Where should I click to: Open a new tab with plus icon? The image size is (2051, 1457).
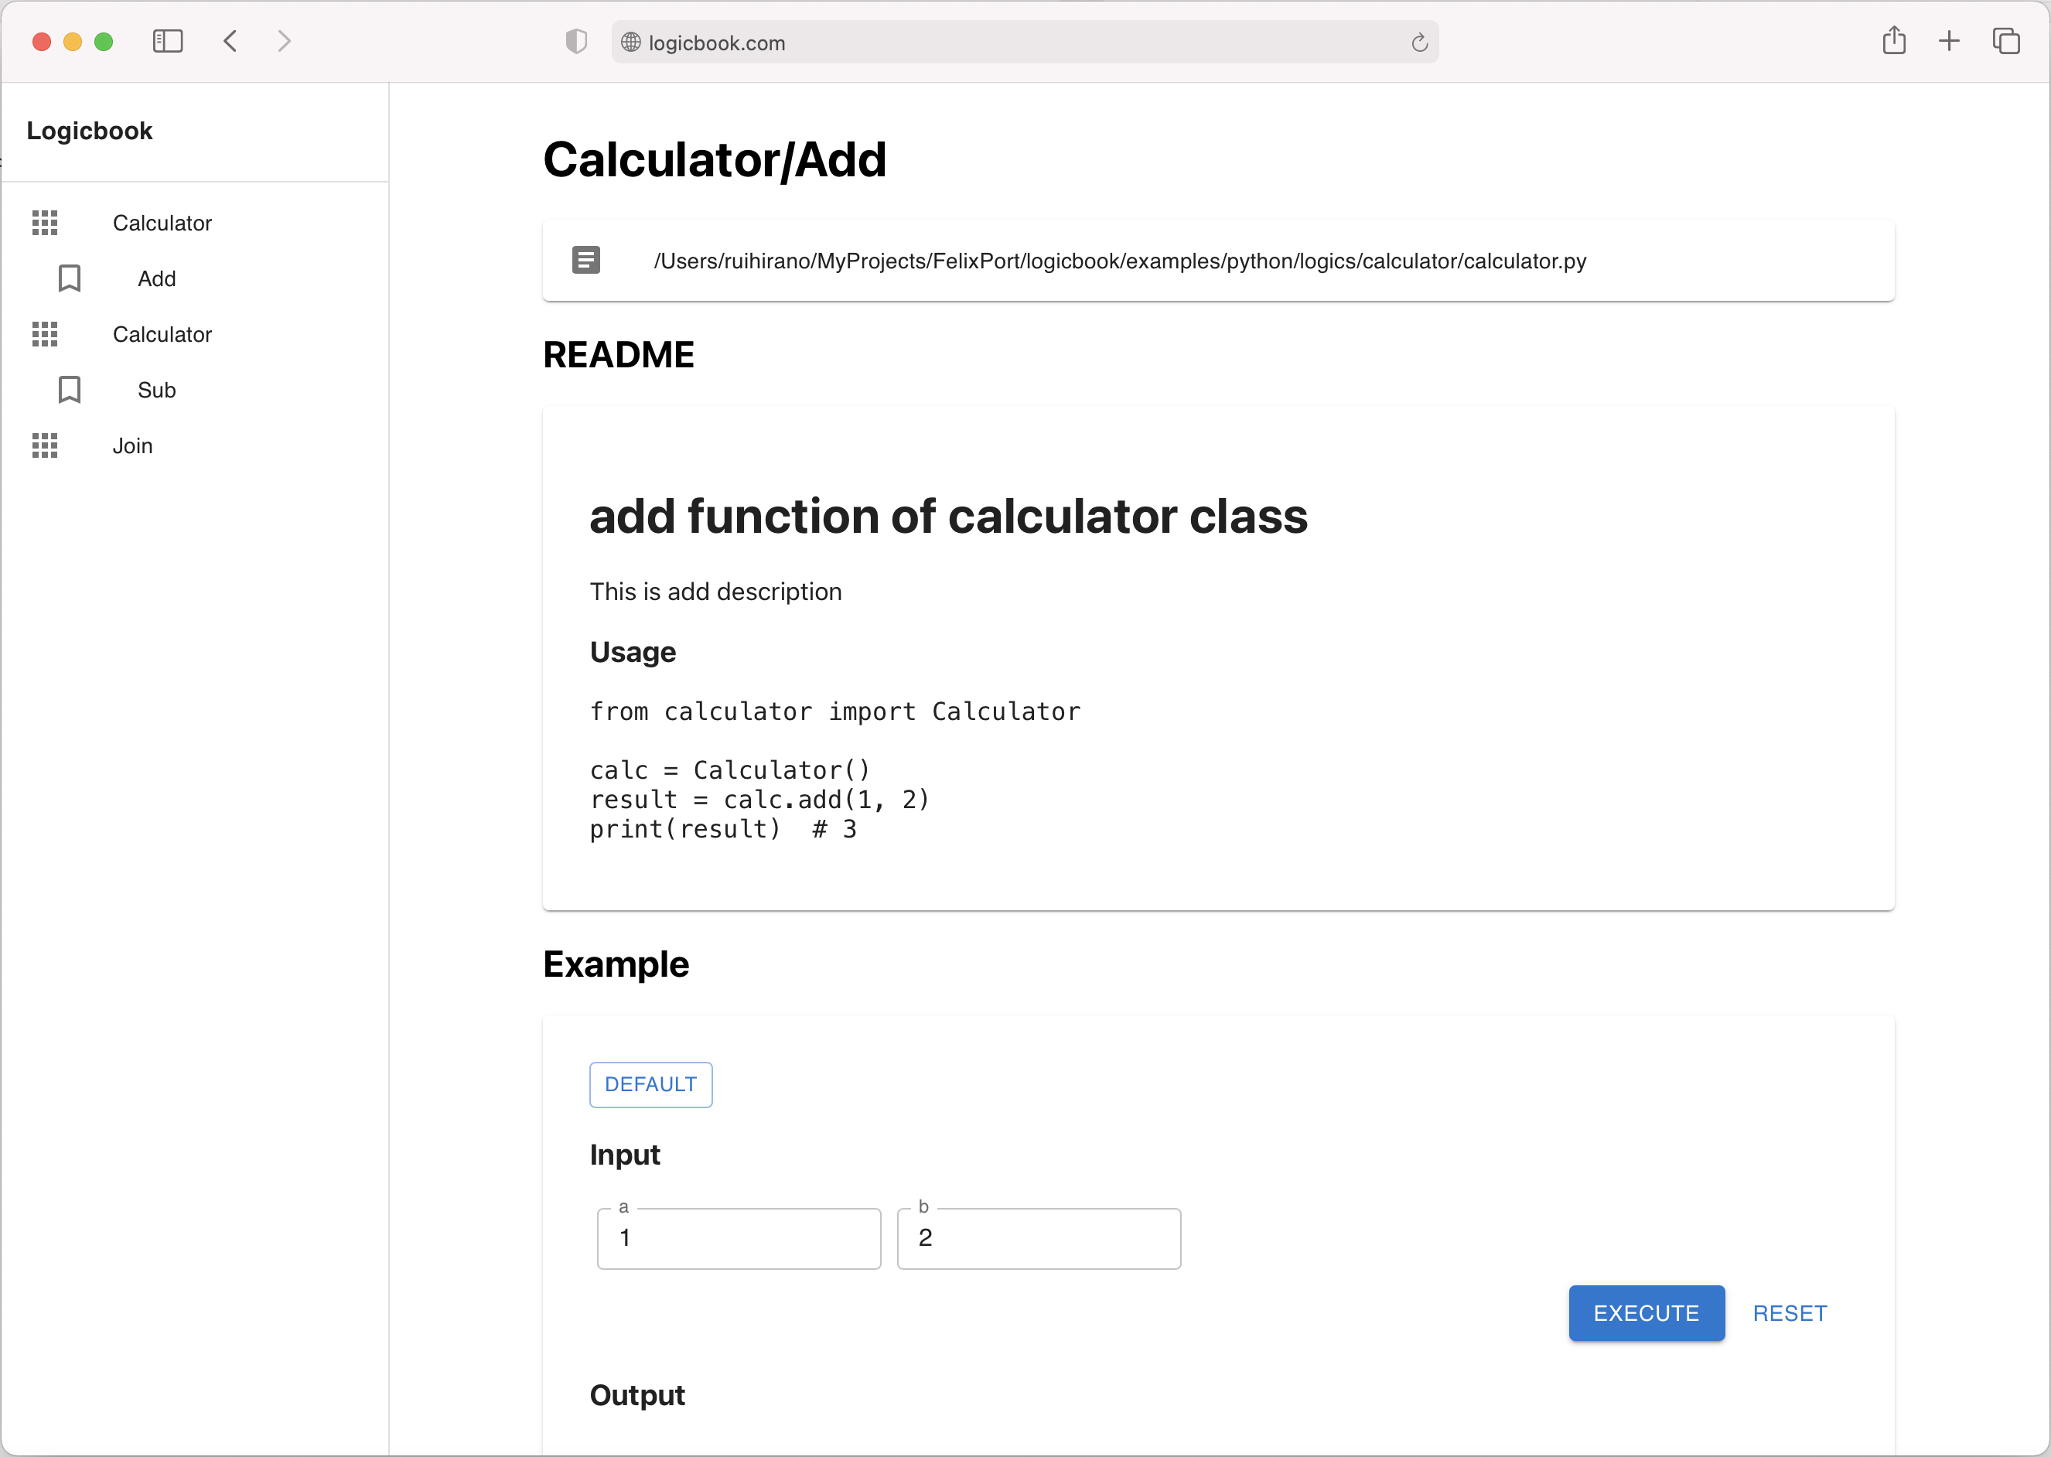(1949, 40)
